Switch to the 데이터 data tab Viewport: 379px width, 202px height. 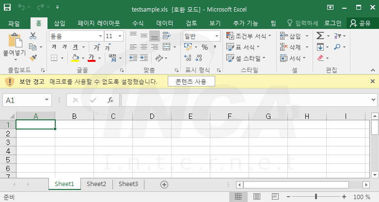pyautogui.click(x=165, y=23)
